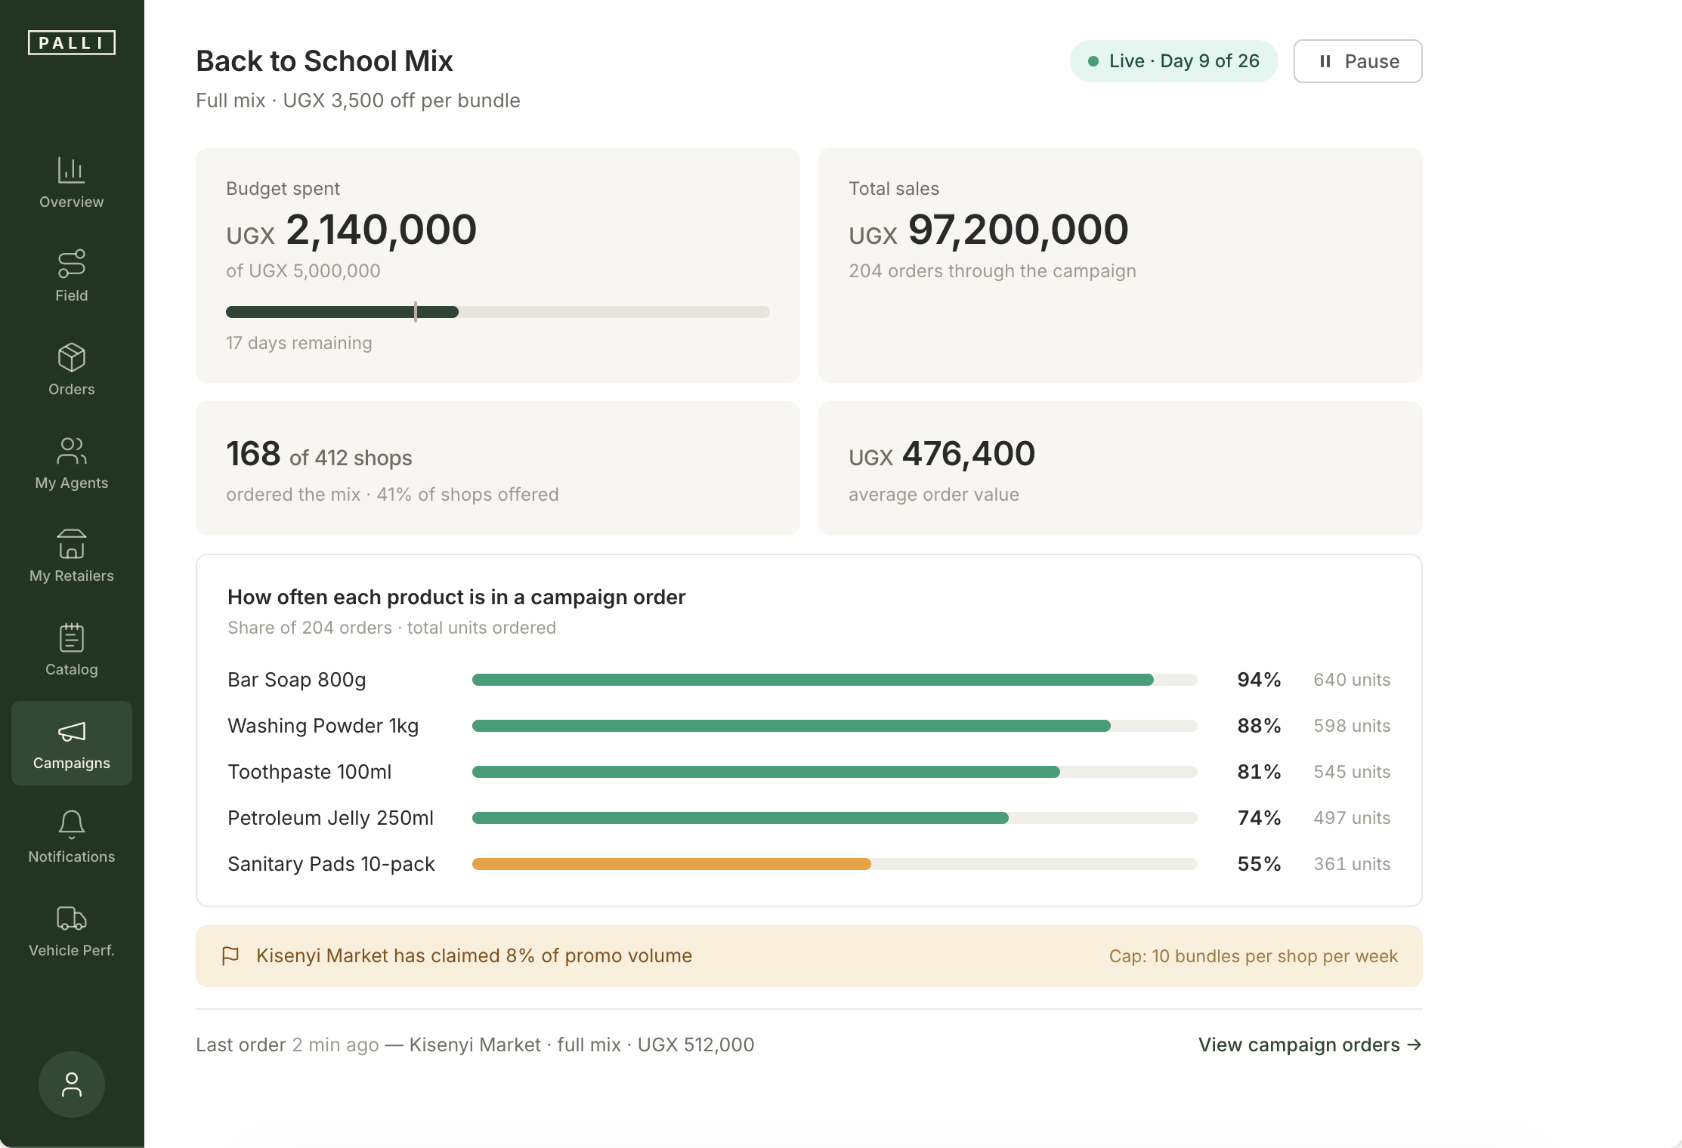Click Kisenyi Market promo volume alert text

click(x=474, y=956)
